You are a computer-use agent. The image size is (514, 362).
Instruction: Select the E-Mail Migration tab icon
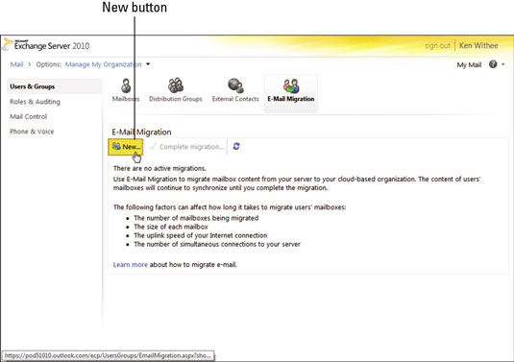pyautogui.click(x=291, y=85)
